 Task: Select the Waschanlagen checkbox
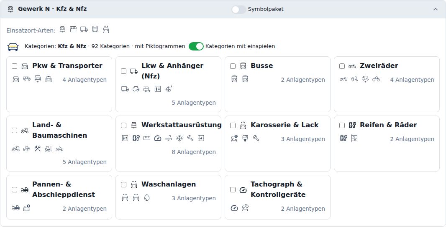click(124, 185)
